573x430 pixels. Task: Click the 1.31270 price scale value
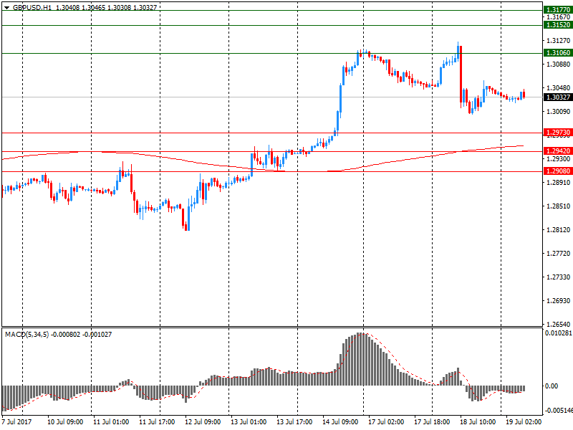click(558, 40)
